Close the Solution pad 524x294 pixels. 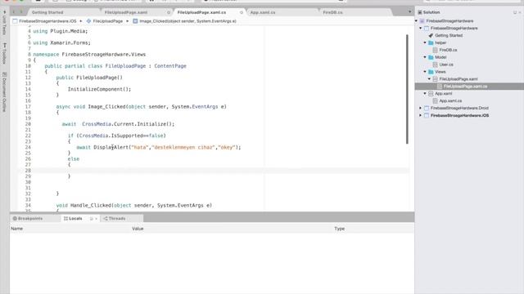pyautogui.click(x=520, y=12)
